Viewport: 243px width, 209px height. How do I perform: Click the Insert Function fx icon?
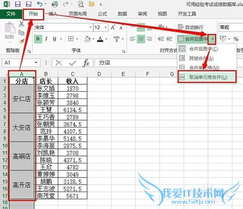point(86,63)
